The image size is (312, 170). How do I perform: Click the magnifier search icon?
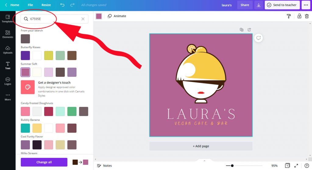pos(26,19)
